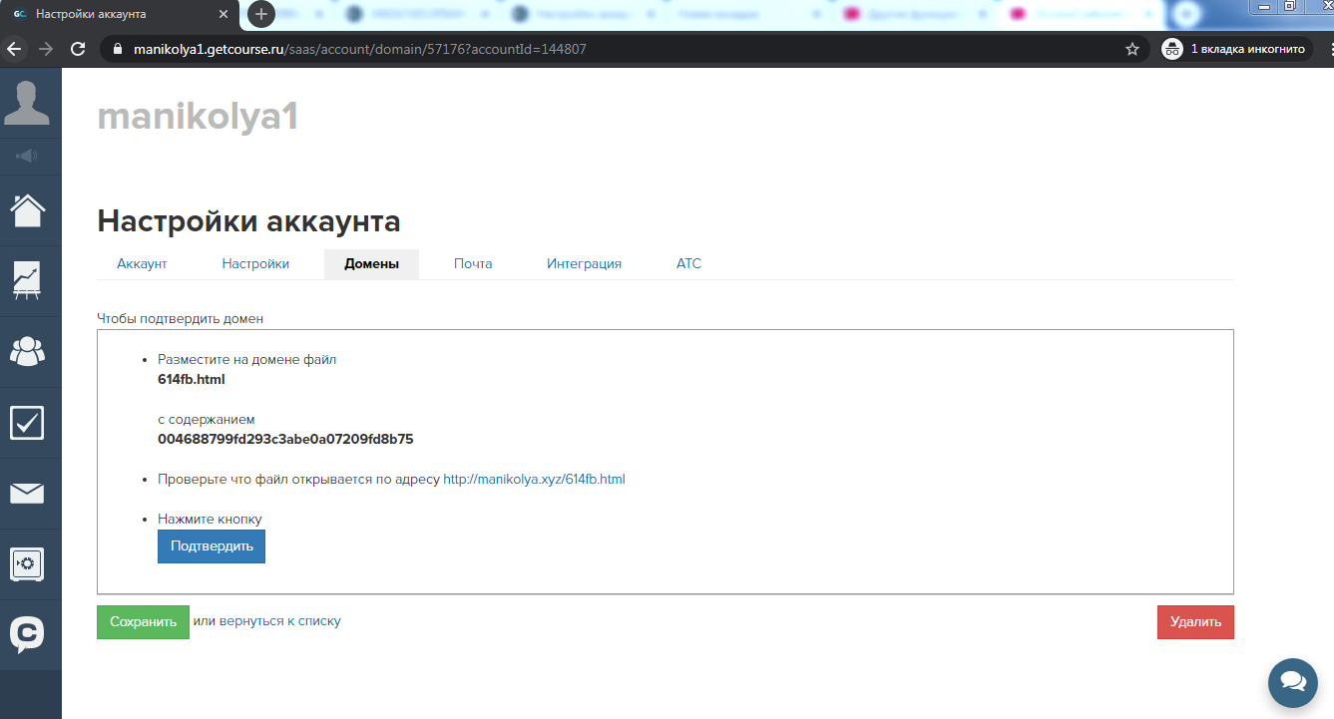Click the user profile avatar in sidebar

[28, 103]
